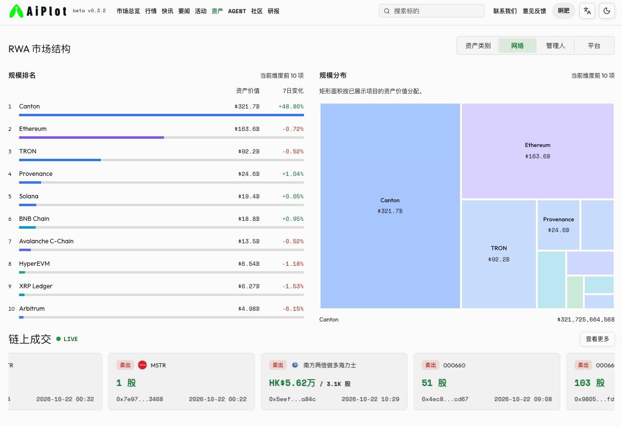Screen dimensions: 622x427
Task: Click Avalanche C-Chain in the ranking
Action: click(46, 241)
